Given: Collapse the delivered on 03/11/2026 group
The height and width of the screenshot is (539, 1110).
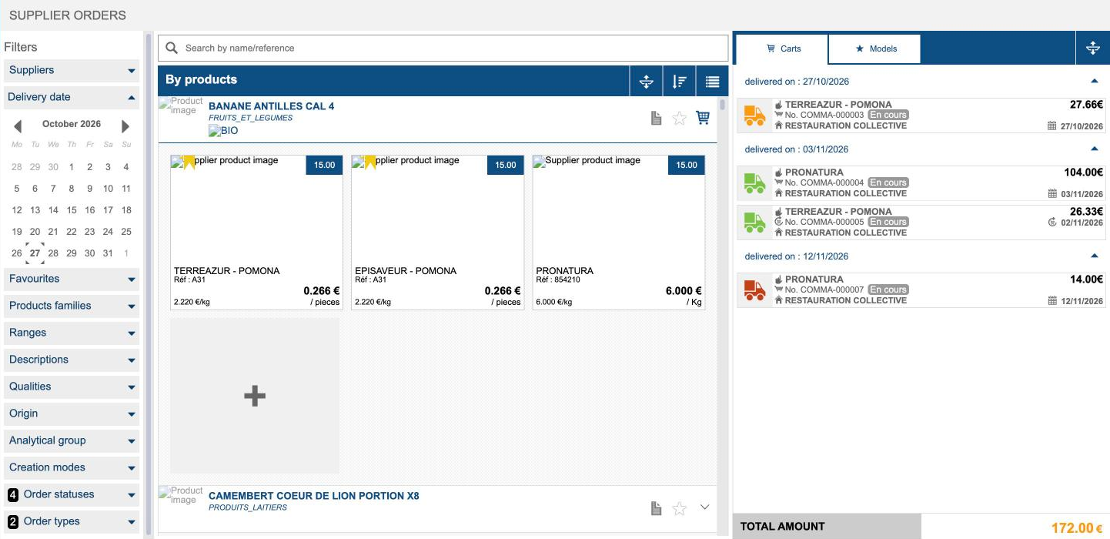Looking at the screenshot, I should [1095, 149].
